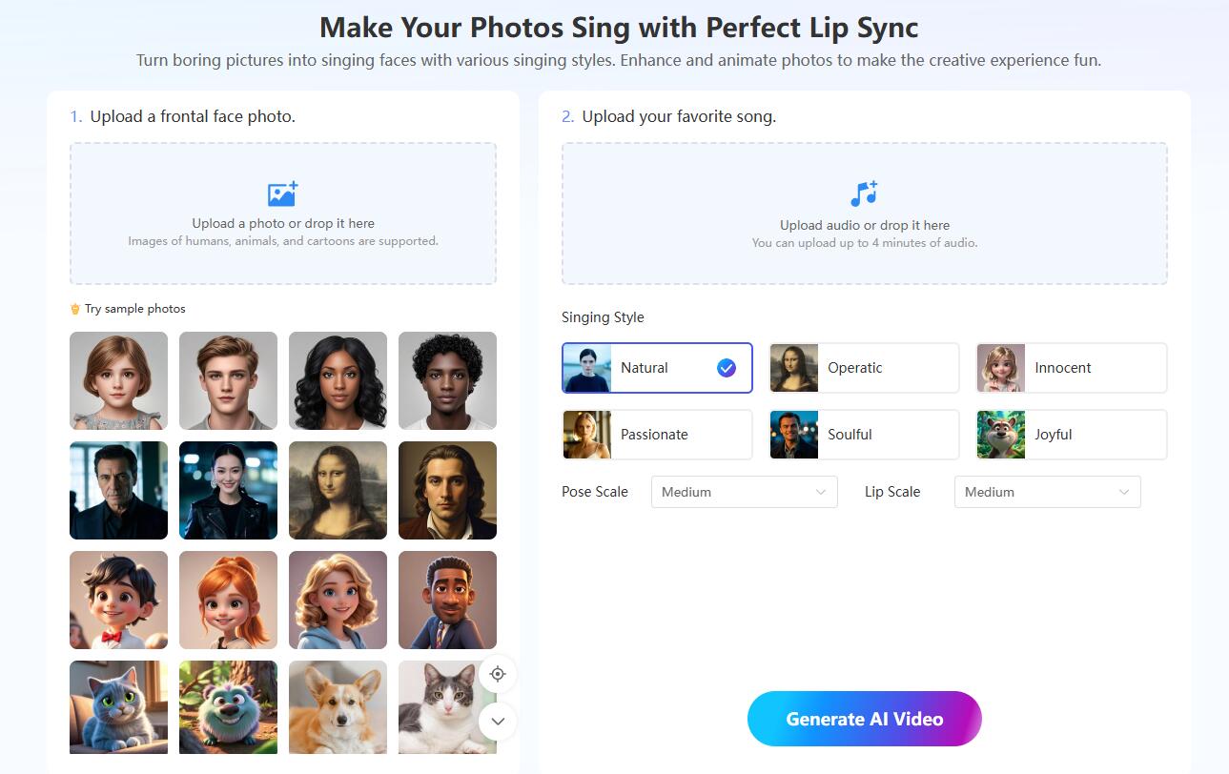Choose the corgi dog sample photo

[338, 707]
